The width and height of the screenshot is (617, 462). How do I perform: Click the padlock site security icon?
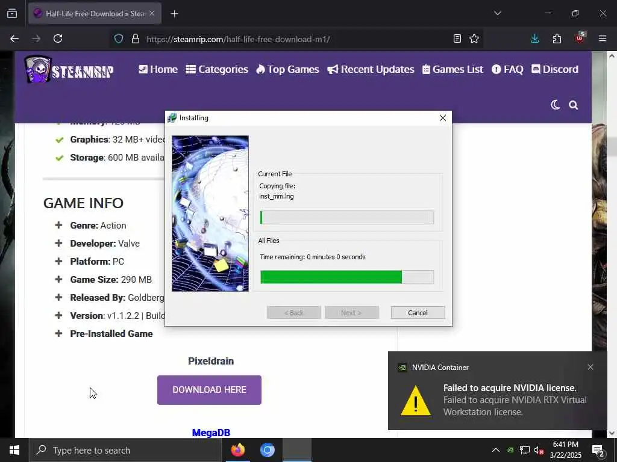coord(136,39)
